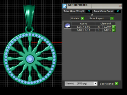This screenshot has width=127, height=95.
Task: Click the Save Report button label
Action: point(97,18)
